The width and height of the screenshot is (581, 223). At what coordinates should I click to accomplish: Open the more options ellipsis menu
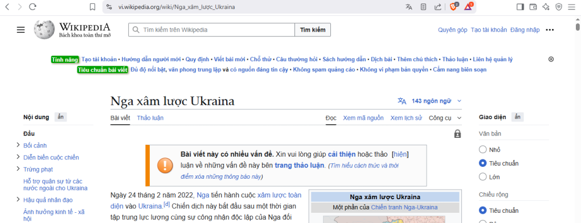[550, 30]
